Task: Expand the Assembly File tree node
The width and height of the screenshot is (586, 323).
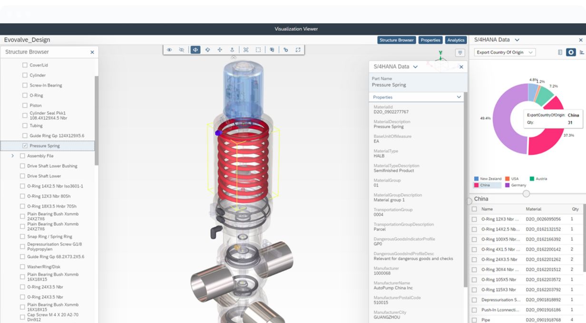Action: [13, 156]
